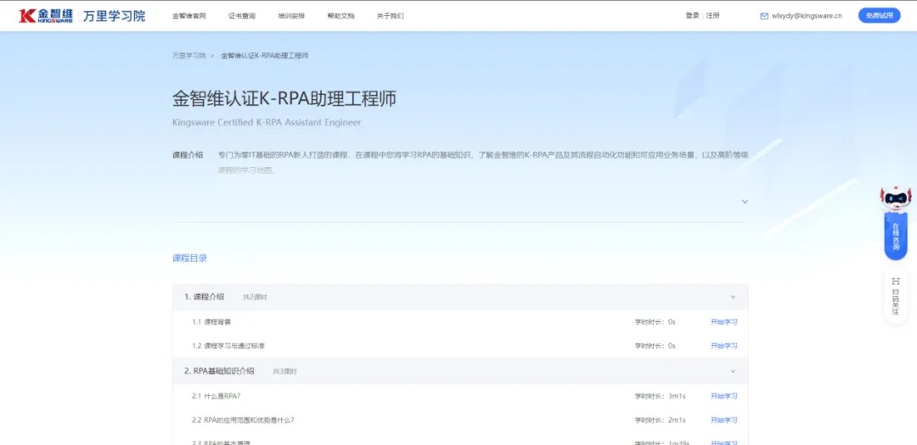The height and width of the screenshot is (445, 917).
Task: Start learning 1.1 课程目录
Action: tap(724, 322)
